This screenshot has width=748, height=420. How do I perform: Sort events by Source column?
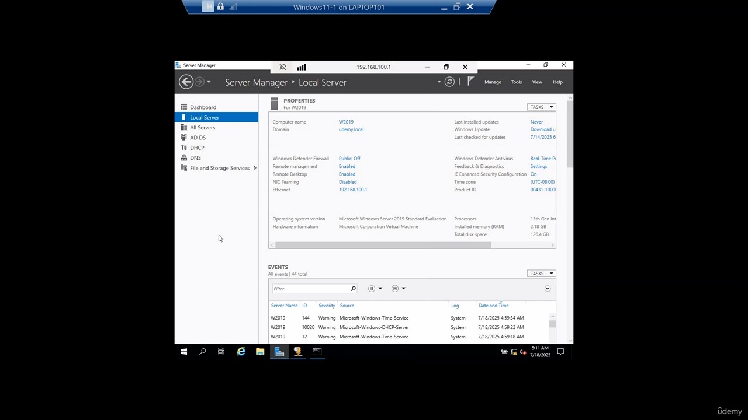(347, 306)
